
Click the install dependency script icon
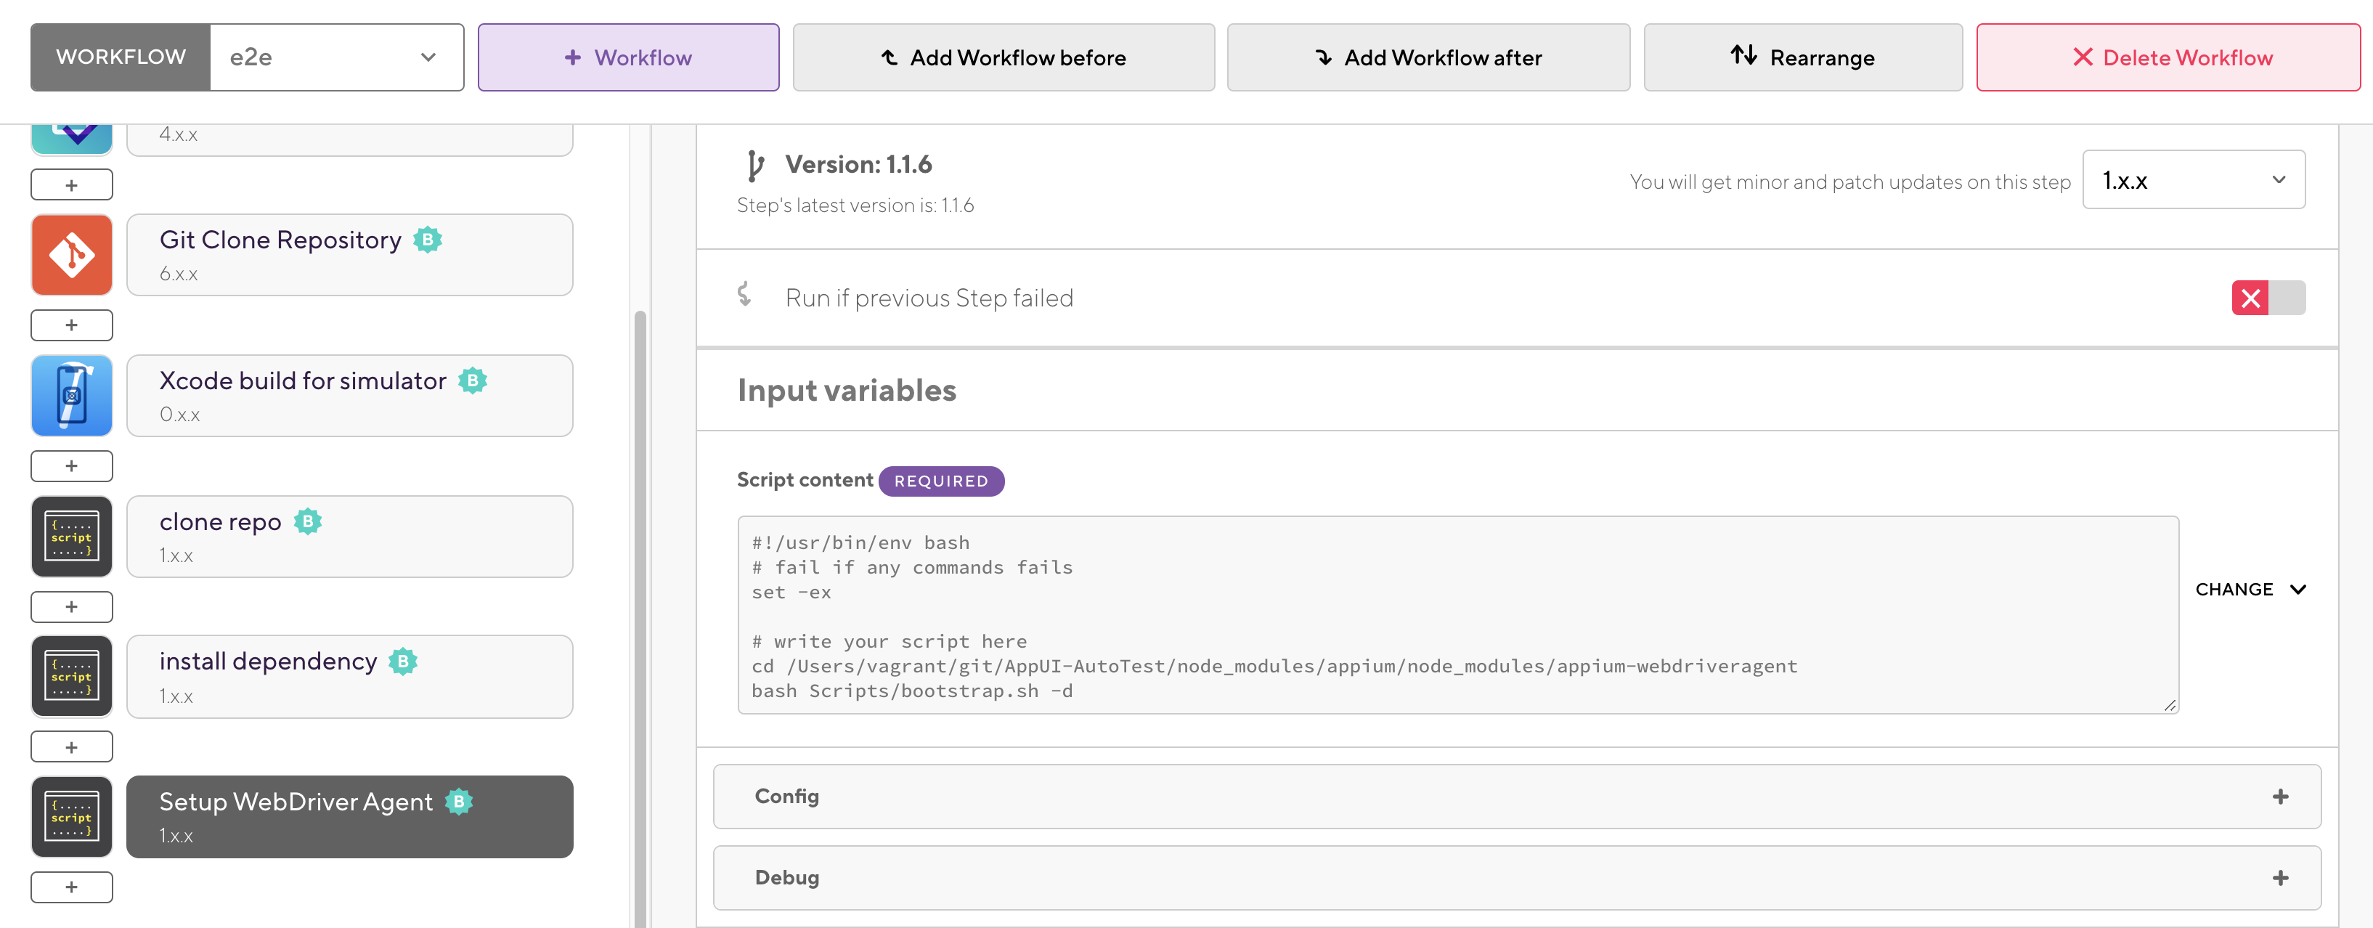[x=72, y=677]
